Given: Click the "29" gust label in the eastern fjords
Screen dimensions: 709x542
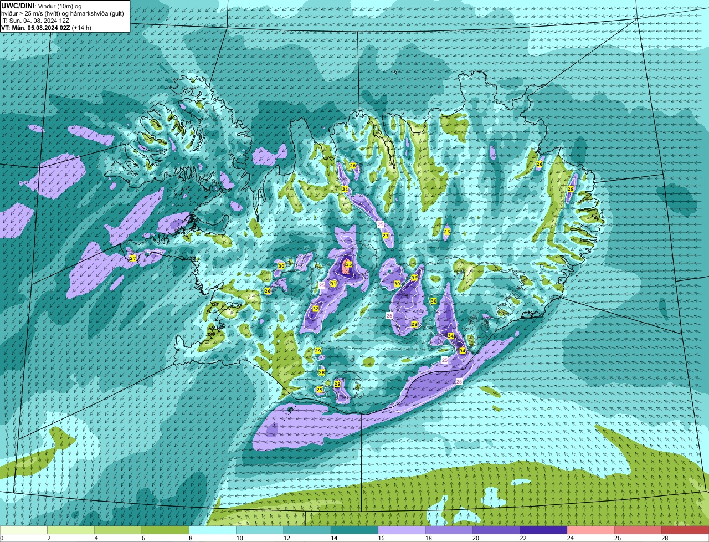Looking at the screenshot, I should coord(571,190).
